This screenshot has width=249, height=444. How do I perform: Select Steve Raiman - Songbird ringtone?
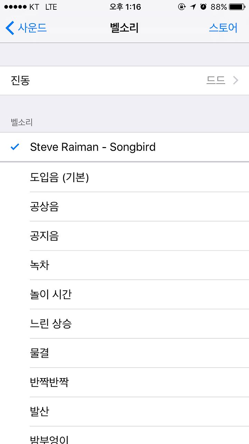click(x=124, y=147)
